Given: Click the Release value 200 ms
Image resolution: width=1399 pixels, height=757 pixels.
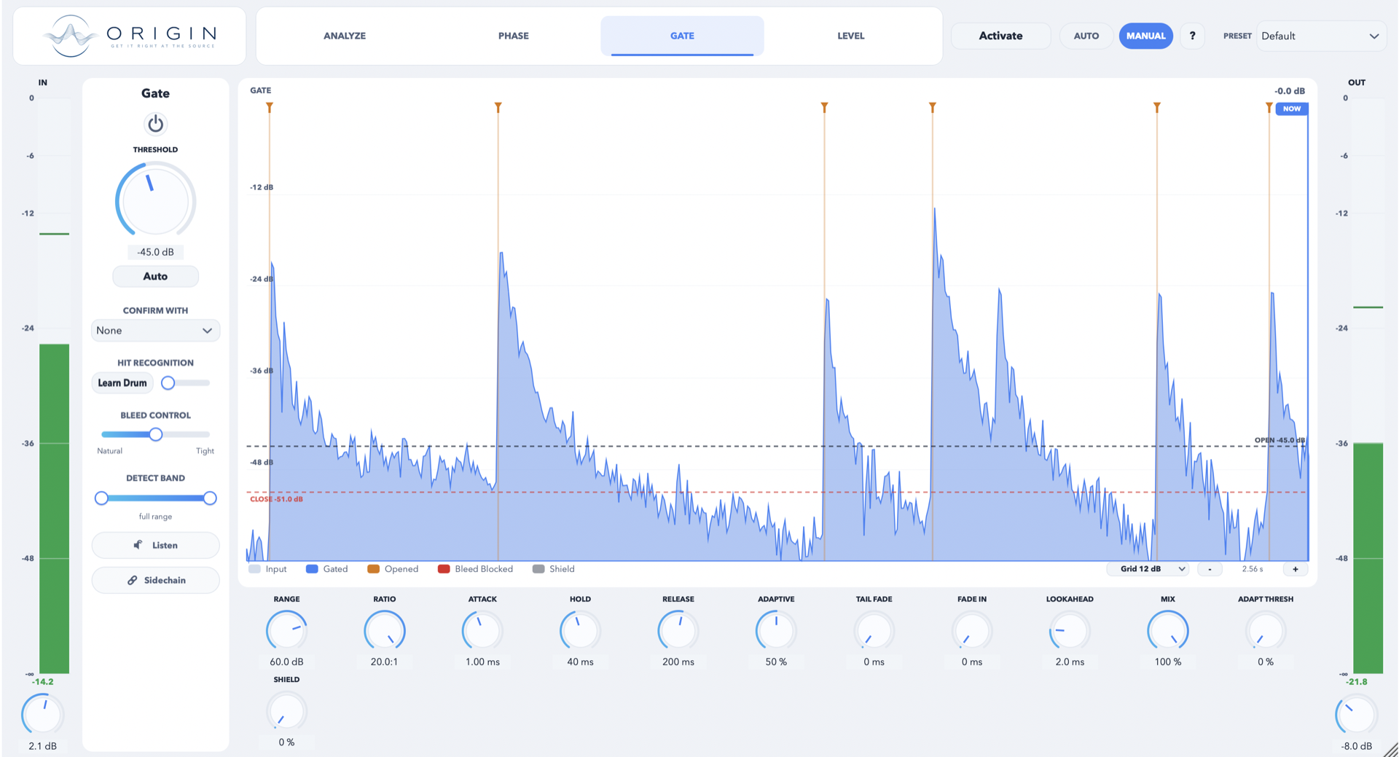Looking at the screenshot, I should [678, 662].
